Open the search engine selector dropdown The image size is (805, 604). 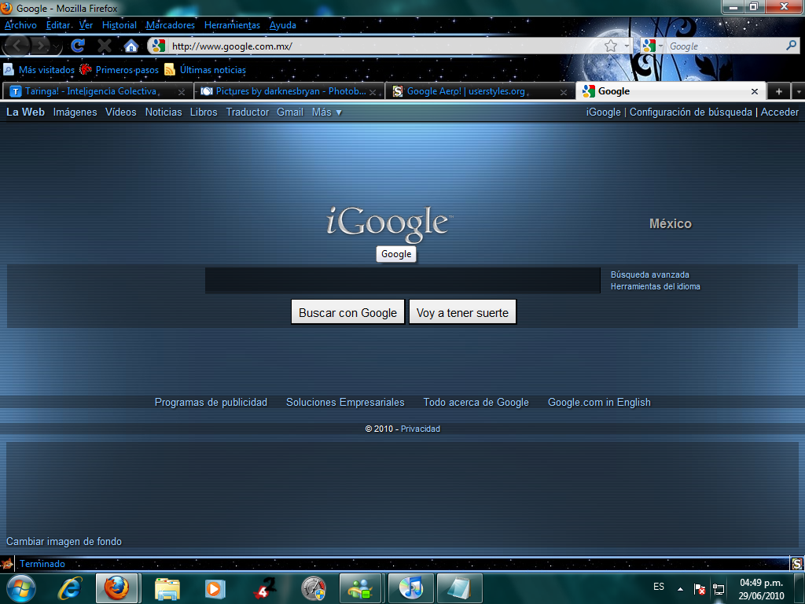tap(660, 46)
